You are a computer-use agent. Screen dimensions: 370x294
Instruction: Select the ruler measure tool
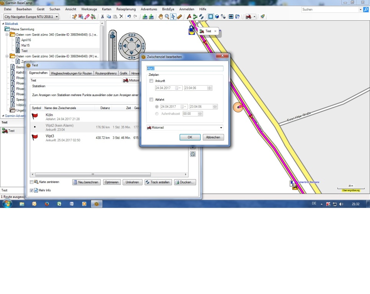click(179, 17)
